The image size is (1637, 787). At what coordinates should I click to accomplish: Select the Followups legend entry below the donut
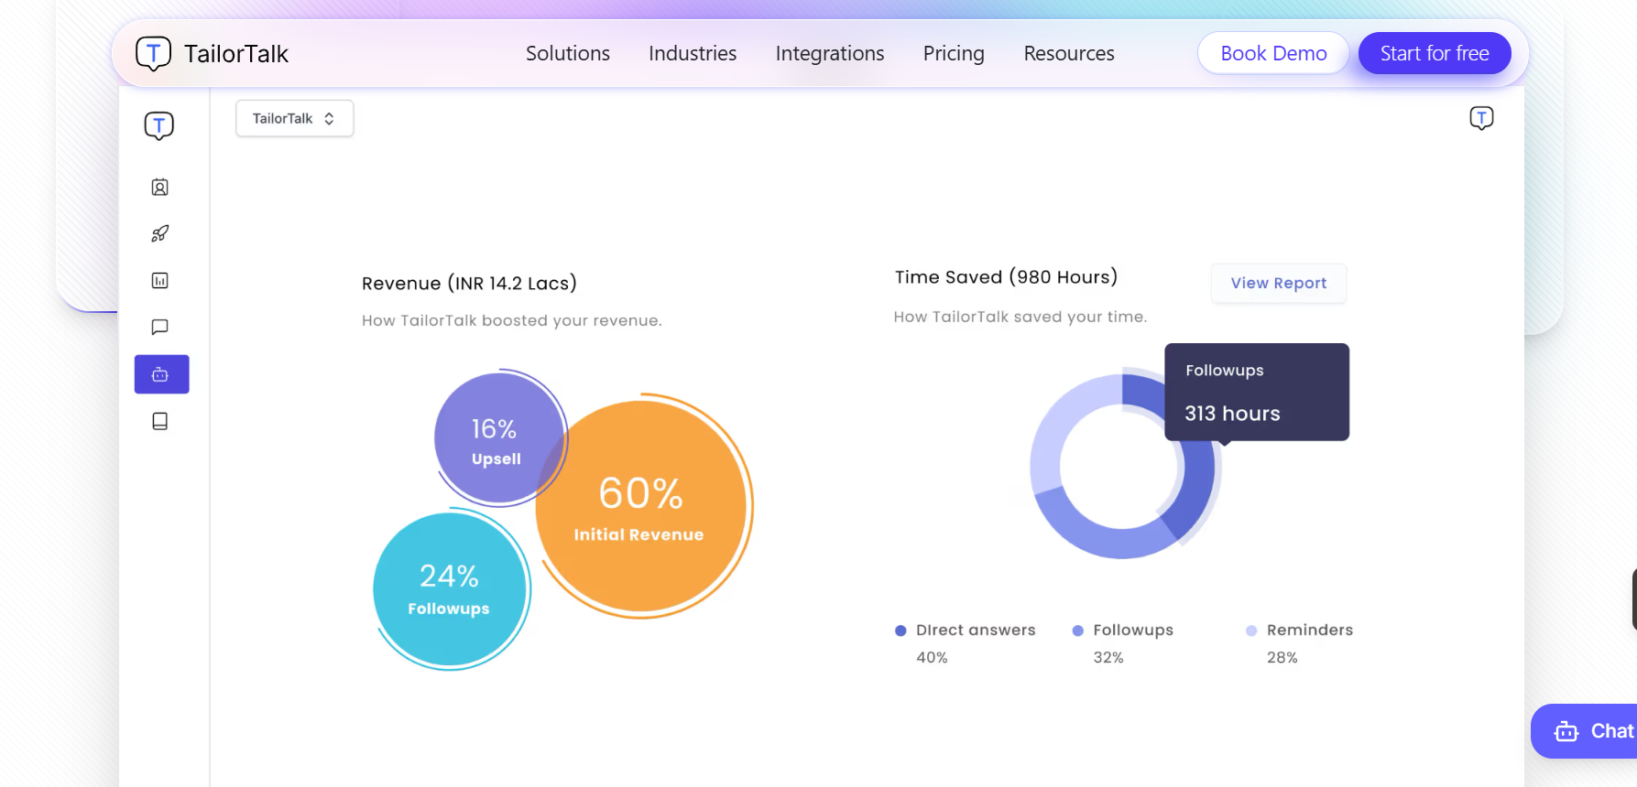click(x=1123, y=643)
